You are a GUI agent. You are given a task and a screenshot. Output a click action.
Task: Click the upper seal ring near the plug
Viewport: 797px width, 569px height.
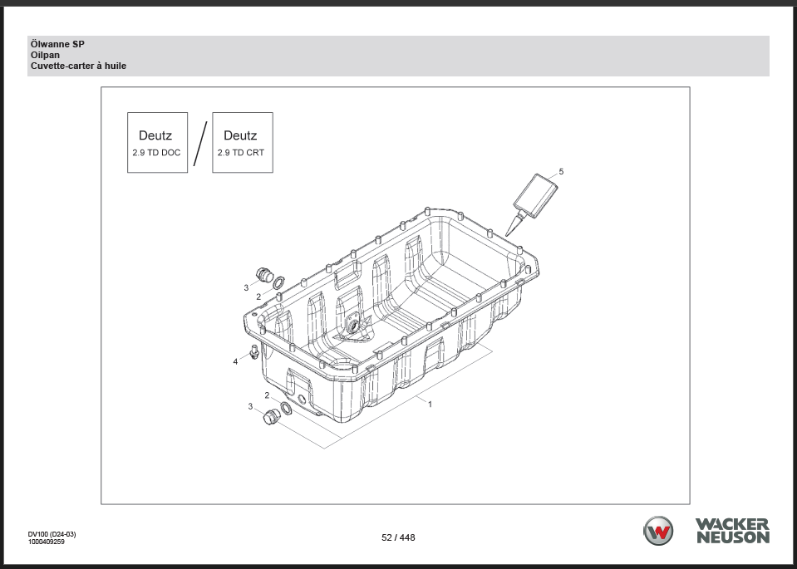click(x=278, y=282)
